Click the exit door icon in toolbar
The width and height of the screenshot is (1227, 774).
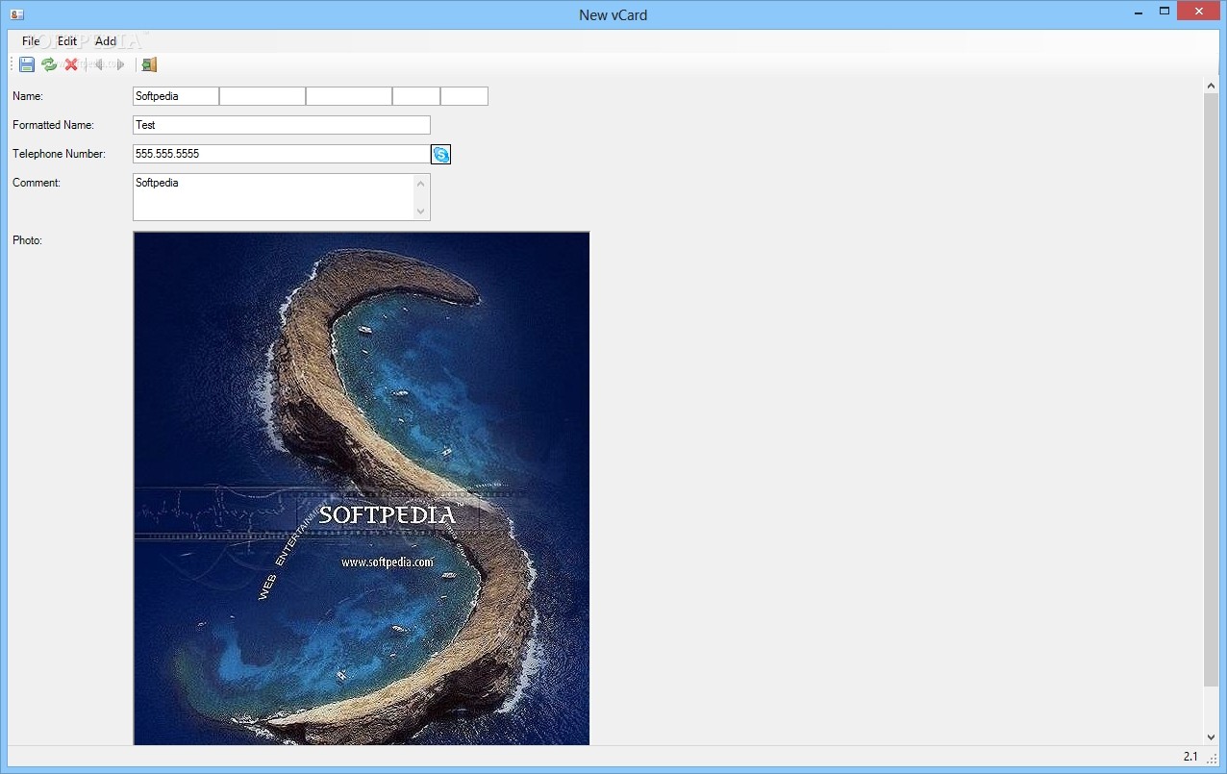[x=149, y=64]
